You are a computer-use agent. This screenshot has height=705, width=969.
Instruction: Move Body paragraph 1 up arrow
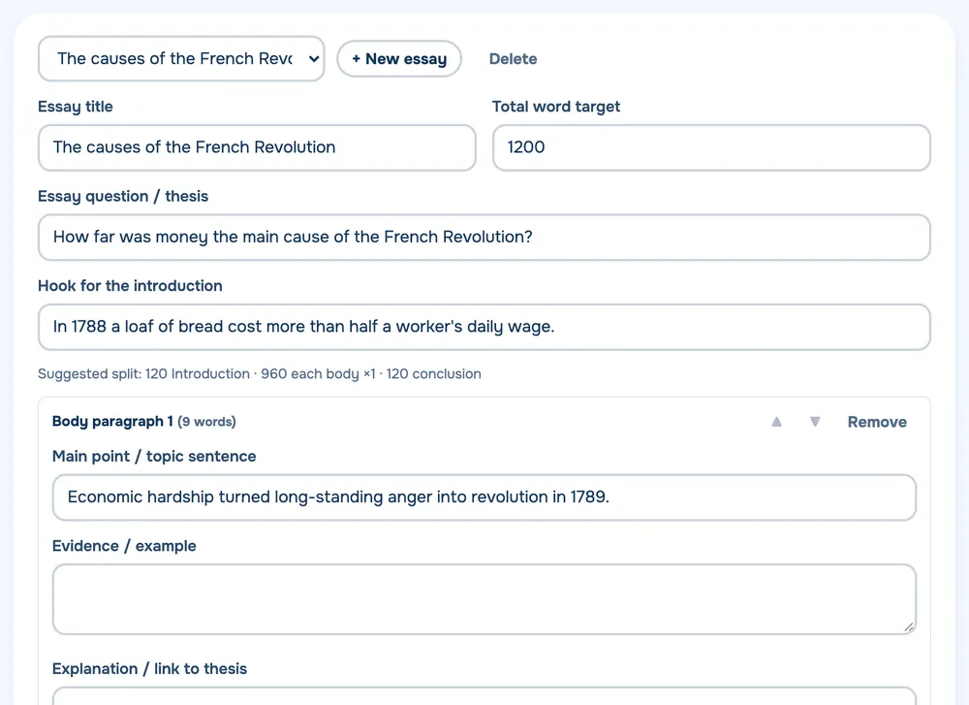click(x=777, y=422)
